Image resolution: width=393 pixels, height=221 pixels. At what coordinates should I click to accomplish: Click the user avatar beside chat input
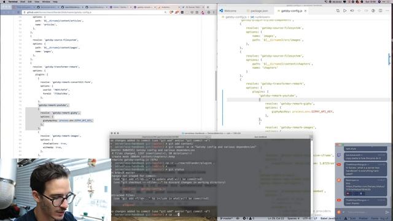339,212
